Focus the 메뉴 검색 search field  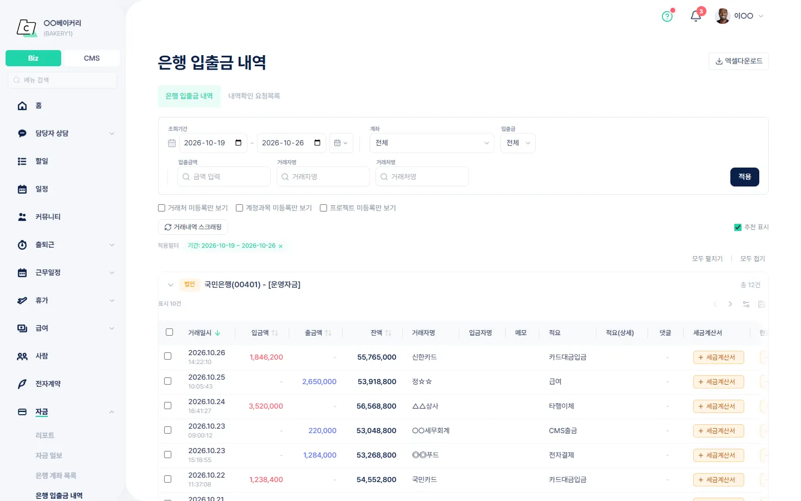pos(62,80)
